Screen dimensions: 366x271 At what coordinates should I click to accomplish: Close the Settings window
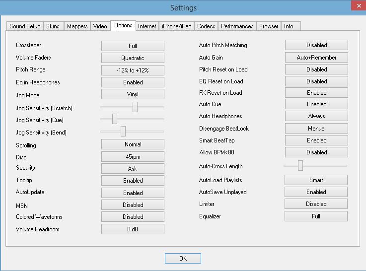(x=357, y=6)
